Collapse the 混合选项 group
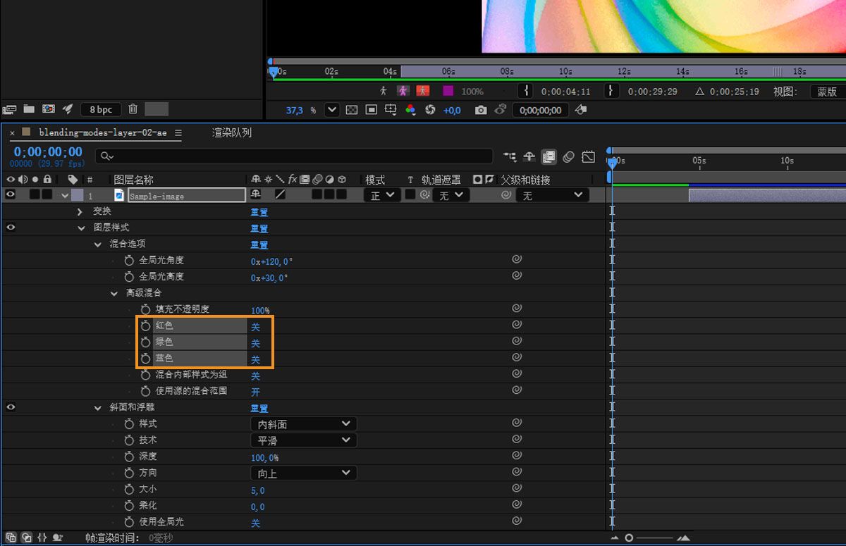Screen dimensions: 846x546 (97, 244)
